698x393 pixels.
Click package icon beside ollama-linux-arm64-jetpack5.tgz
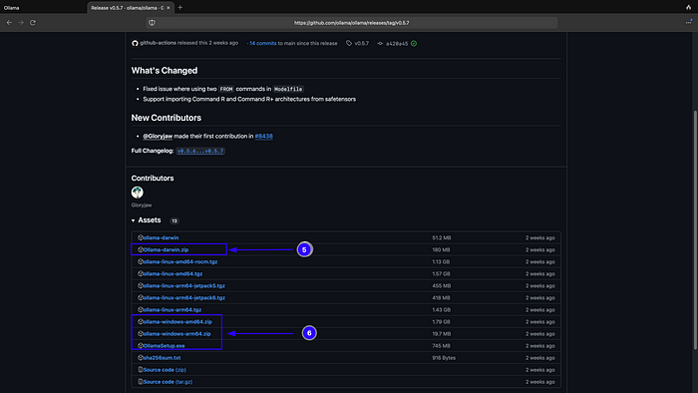click(x=141, y=285)
